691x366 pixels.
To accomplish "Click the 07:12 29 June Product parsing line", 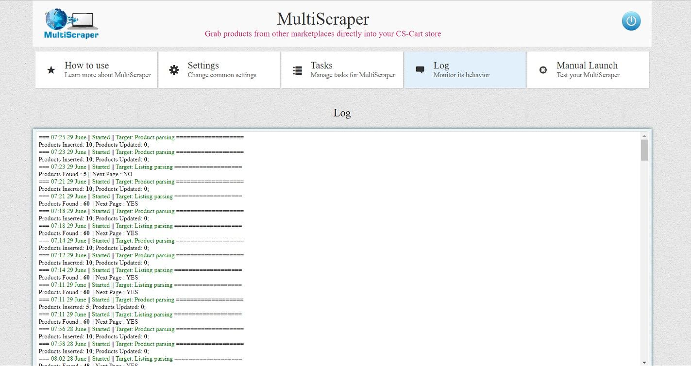I will [x=141, y=255].
